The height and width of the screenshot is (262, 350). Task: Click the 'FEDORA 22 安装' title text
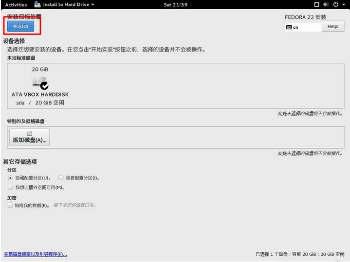pos(305,17)
